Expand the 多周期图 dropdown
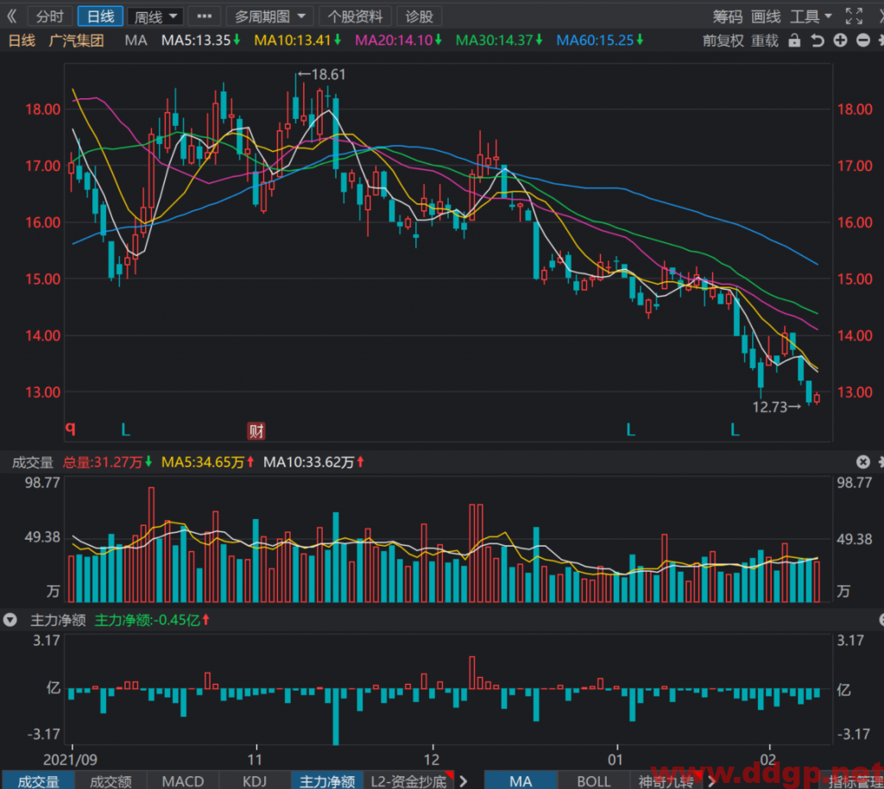884x789 pixels. click(270, 16)
